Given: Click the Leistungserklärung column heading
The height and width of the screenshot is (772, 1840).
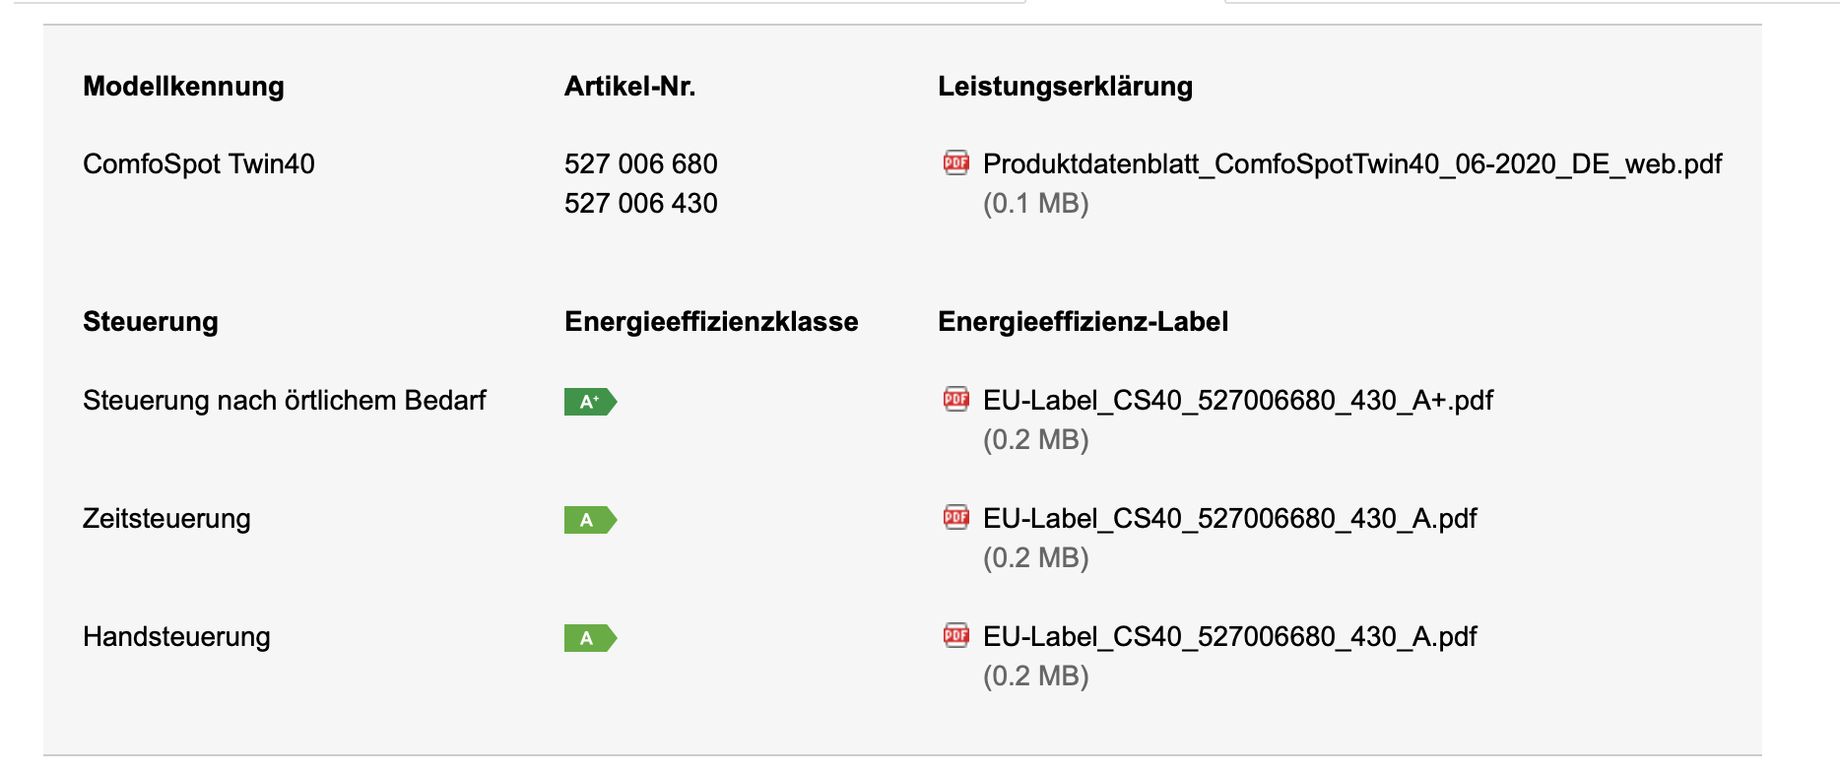Looking at the screenshot, I should [1065, 87].
